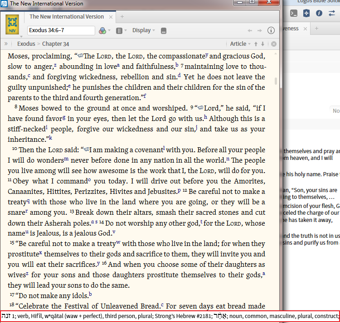
Task: Expand the visual filters dropdown arrow
Action: click(109, 30)
